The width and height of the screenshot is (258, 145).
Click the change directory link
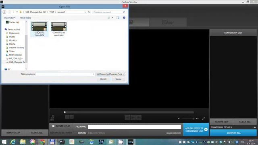174,133
